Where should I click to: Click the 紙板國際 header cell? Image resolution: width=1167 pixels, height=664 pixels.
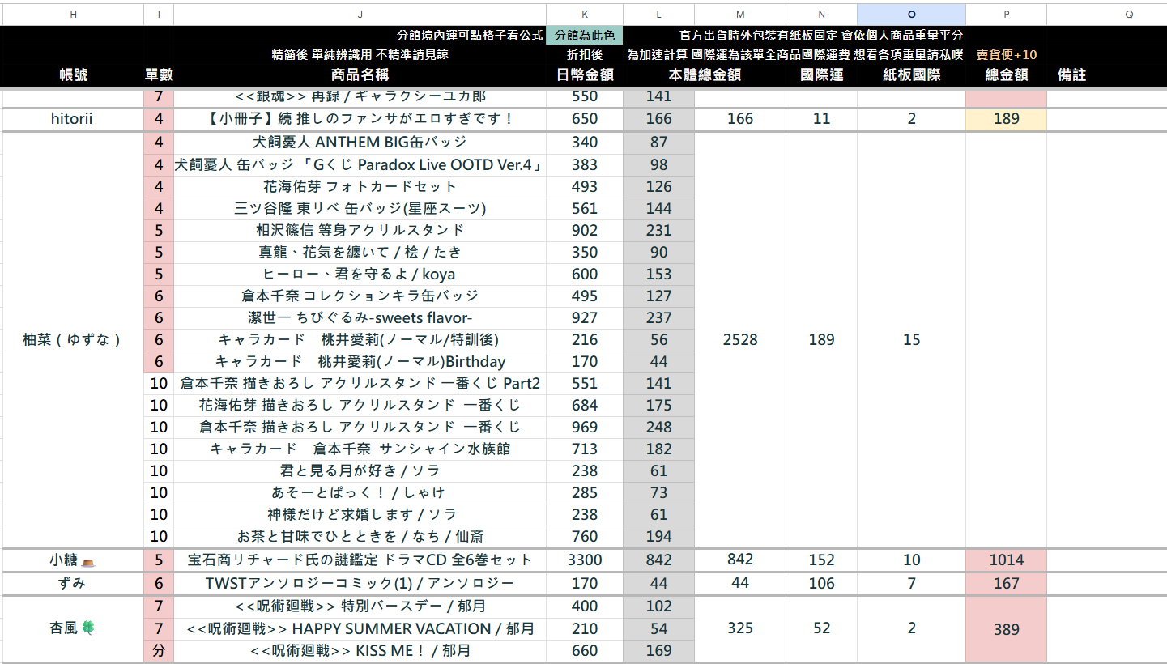click(912, 74)
